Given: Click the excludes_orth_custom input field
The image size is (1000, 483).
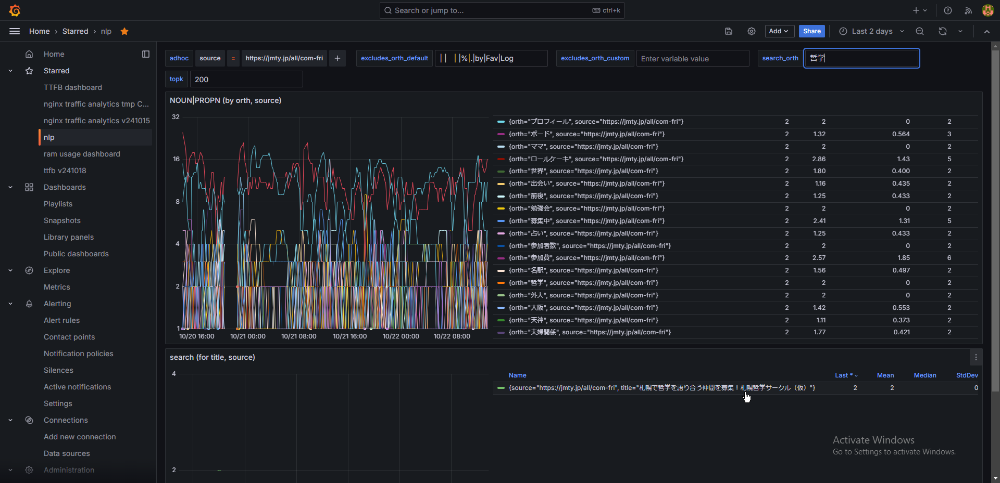Looking at the screenshot, I should coord(692,59).
